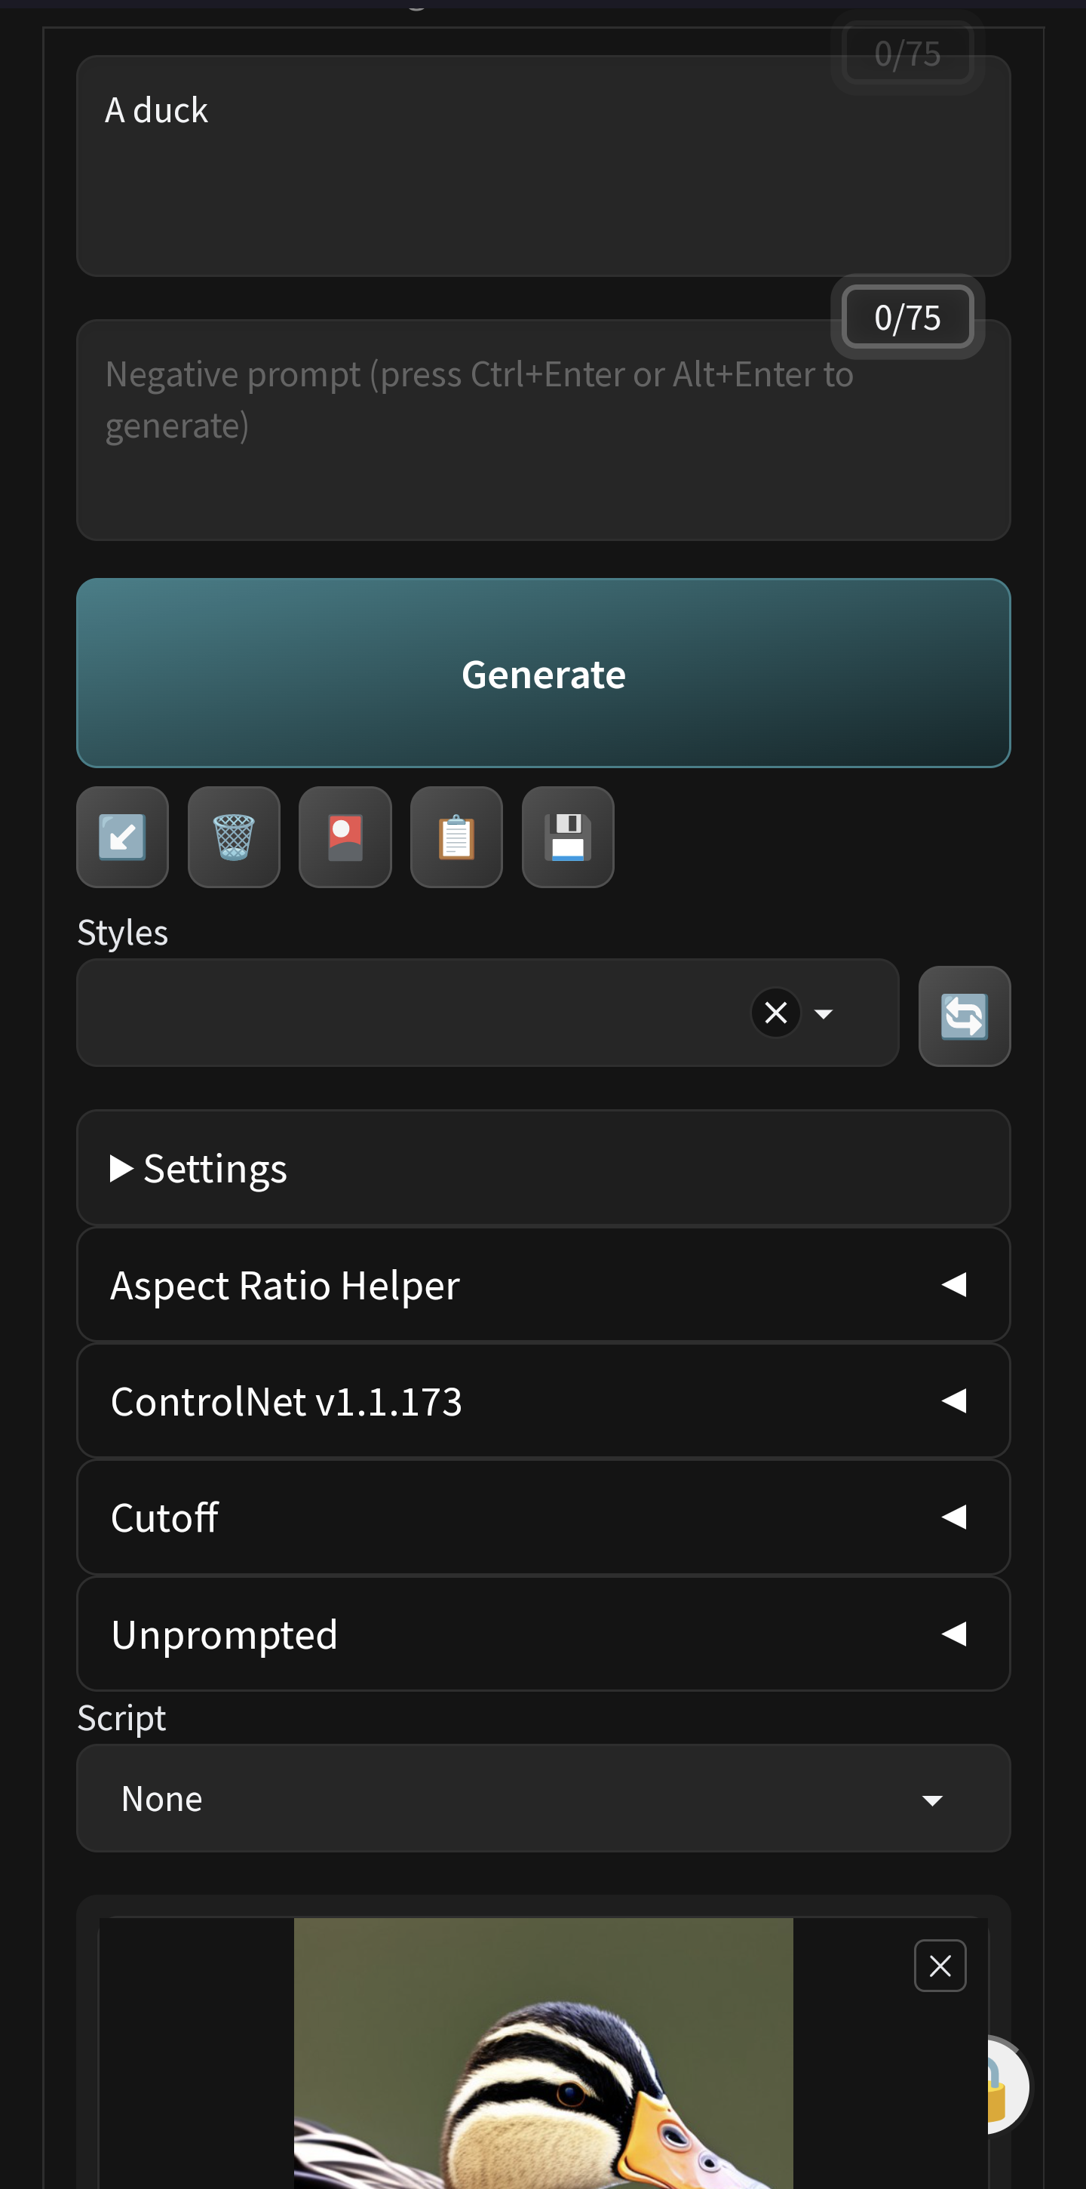The height and width of the screenshot is (2189, 1086).
Task: Expand the Cutoff accordion
Action: pyautogui.click(x=542, y=1517)
